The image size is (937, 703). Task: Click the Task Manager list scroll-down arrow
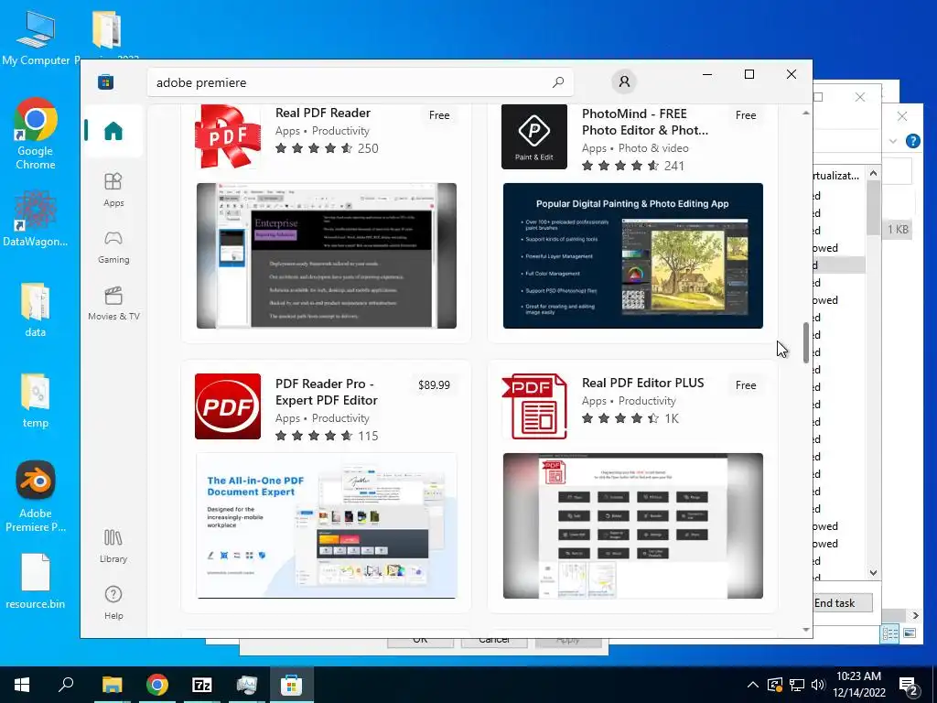coord(874,573)
